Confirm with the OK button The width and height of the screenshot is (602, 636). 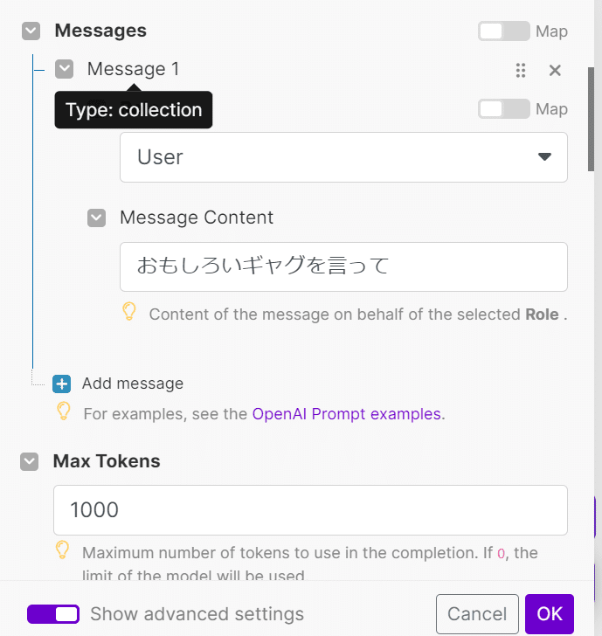point(550,614)
